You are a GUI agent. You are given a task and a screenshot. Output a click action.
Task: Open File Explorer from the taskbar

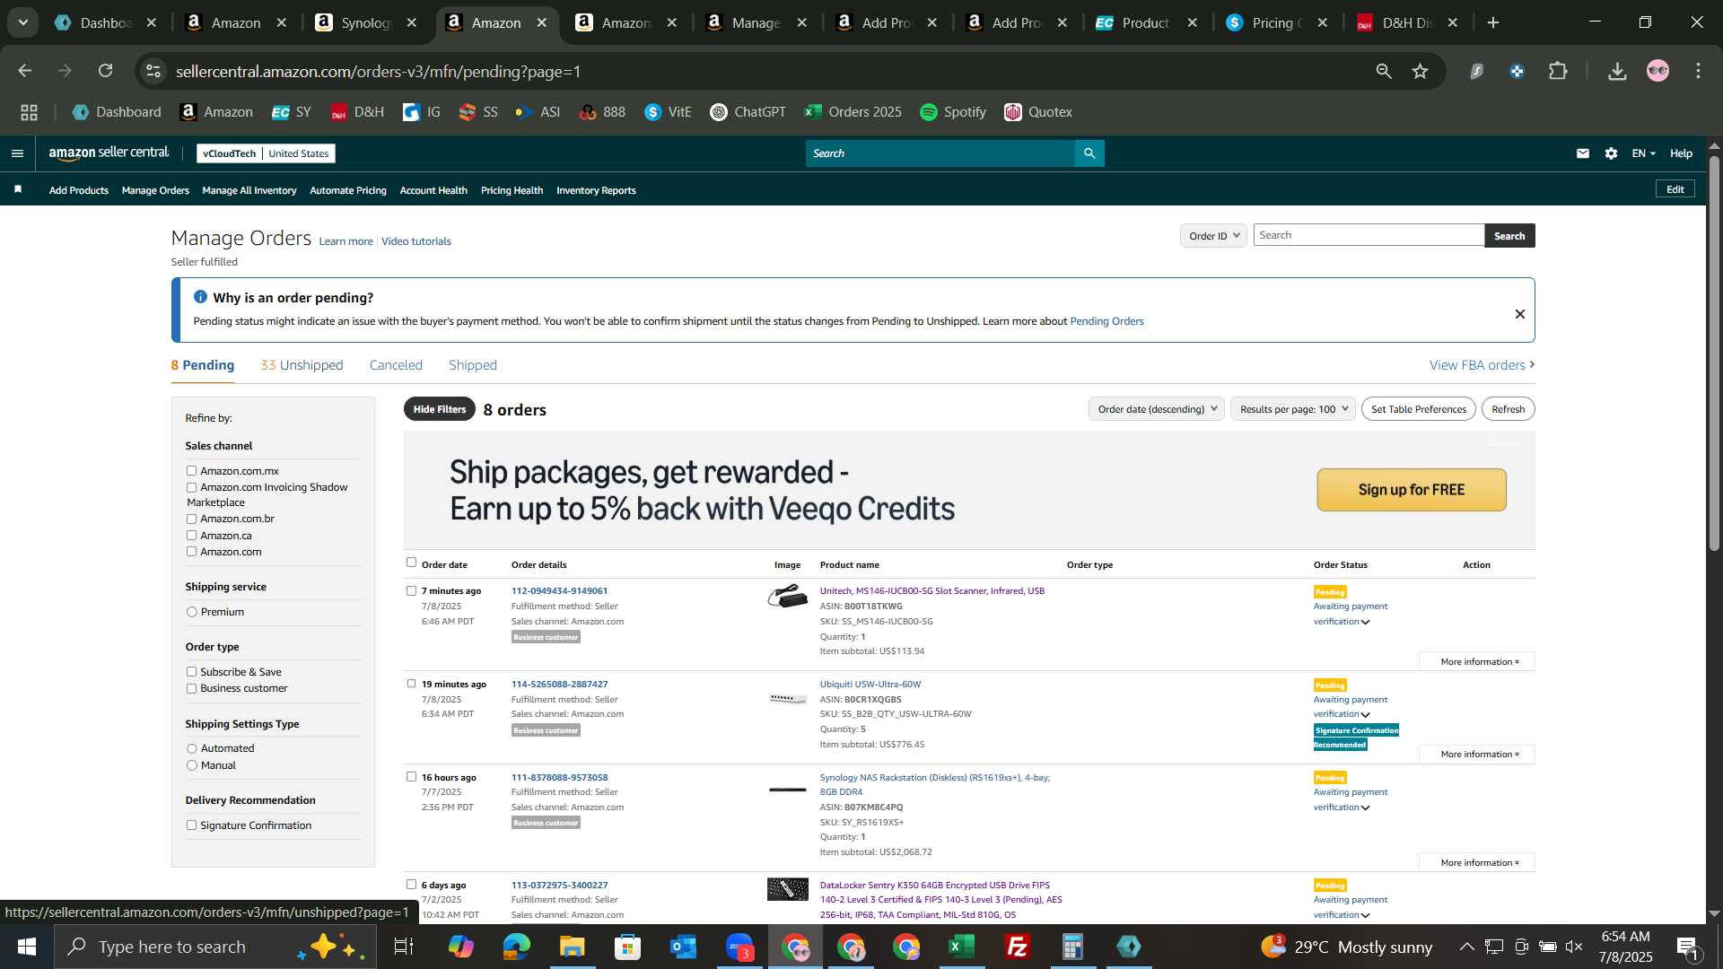(573, 947)
